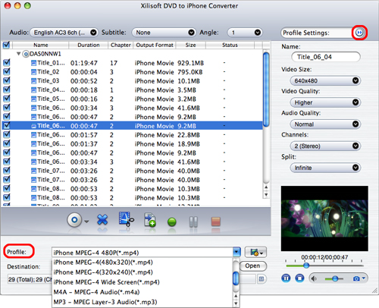379x308 pixels.
Task: Click the film icon of 00:00:18 row
Action: pos(33,90)
